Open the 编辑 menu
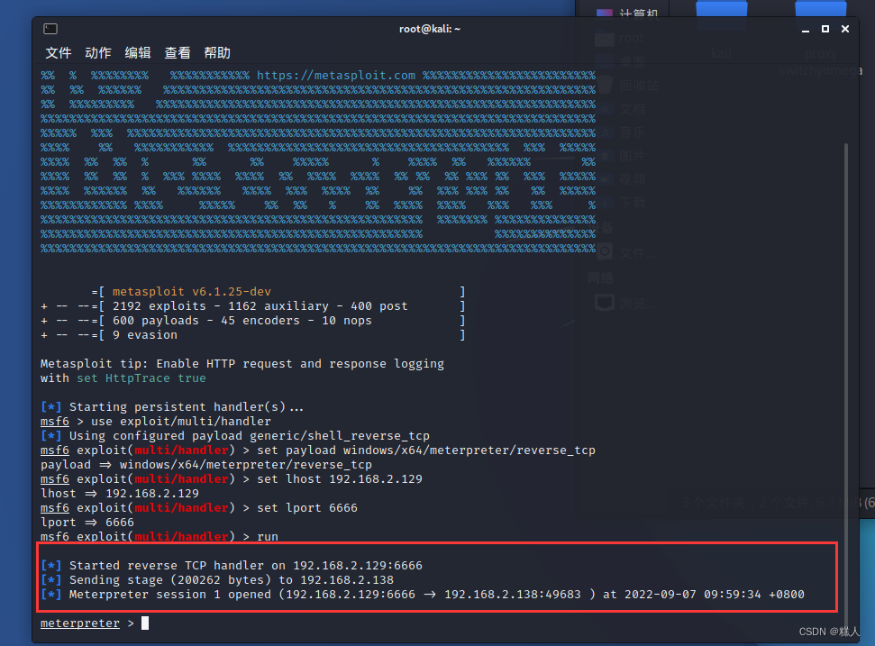 coord(137,53)
